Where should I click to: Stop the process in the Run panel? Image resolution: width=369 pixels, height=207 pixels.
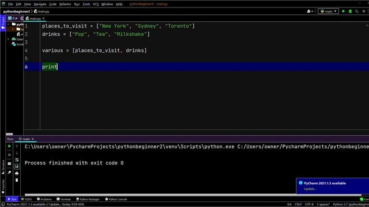9,155
